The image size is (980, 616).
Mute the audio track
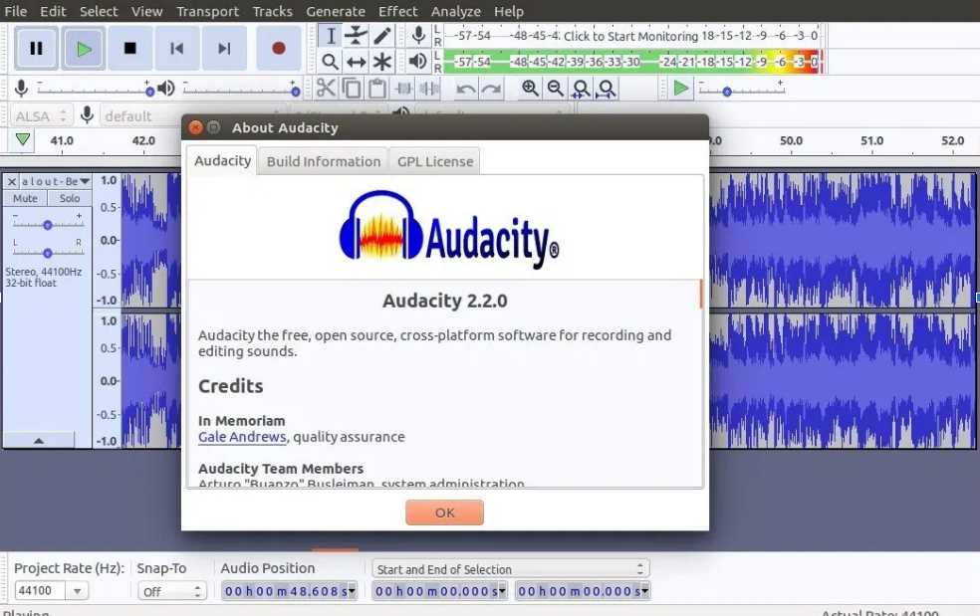click(25, 198)
